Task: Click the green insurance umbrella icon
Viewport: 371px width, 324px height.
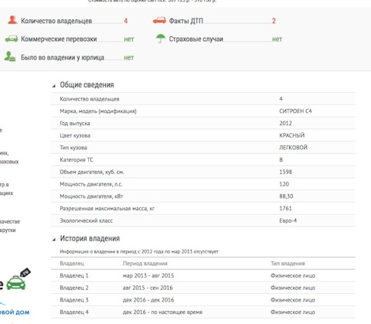Action: coord(161,39)
